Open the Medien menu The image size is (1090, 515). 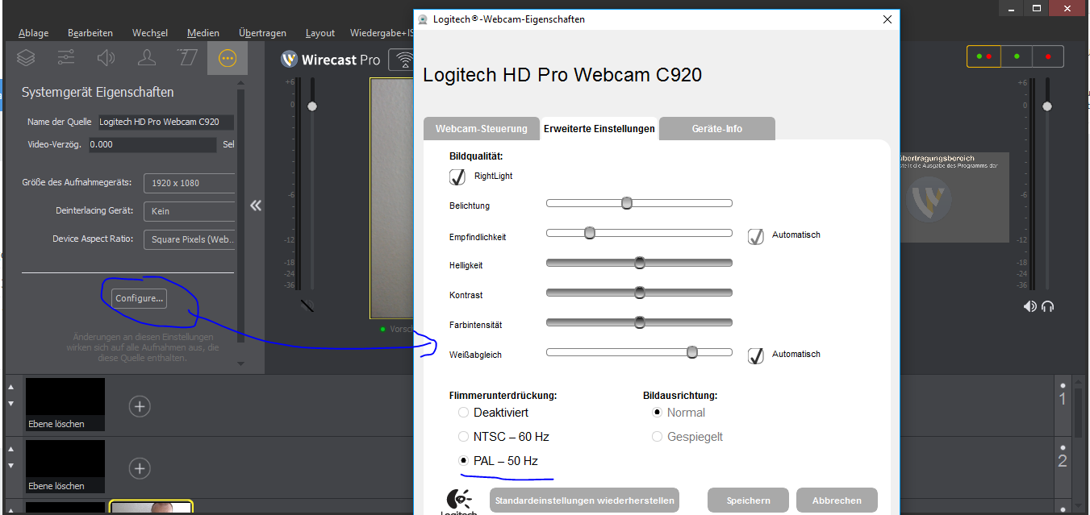point(203,33)
